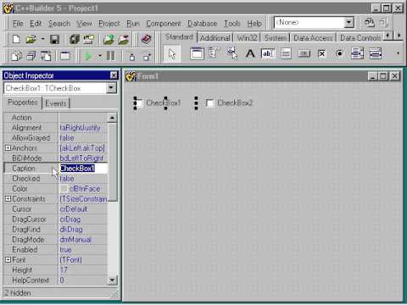Select the ComboBox component icon
Screen dimensions: 407x305
pos(376,53)
